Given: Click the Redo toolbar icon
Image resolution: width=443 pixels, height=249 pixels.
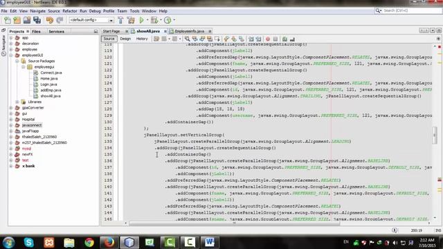Looking at the screenshot, I should pyautogui.click(x=60, y=20).
